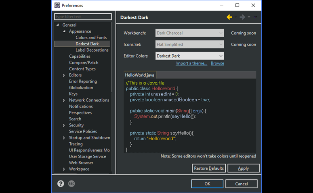This screenshot has height=193, width=313.
Task: Focus the type filter text field
Action: (83, 17)
